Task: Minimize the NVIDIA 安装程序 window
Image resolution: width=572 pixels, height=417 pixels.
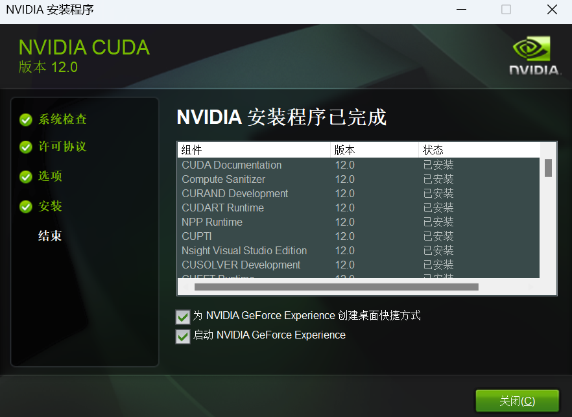Action: click(x=462, y=10)
